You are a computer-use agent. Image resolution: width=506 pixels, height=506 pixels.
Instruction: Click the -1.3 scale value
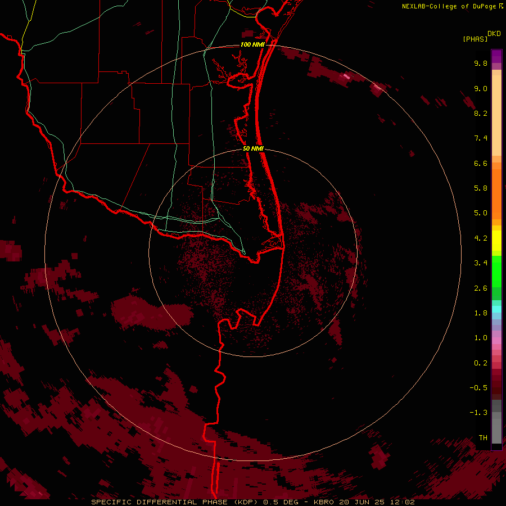point(478,413)
